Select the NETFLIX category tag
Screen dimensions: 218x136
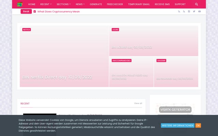pyautogui.click(x=27, y=30)
